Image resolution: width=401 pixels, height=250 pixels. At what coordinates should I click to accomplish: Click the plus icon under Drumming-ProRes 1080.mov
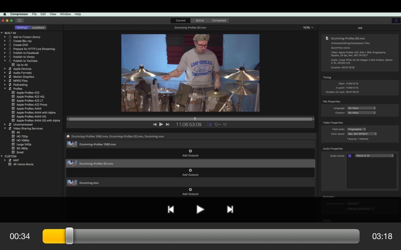click(x=190, y=151)
